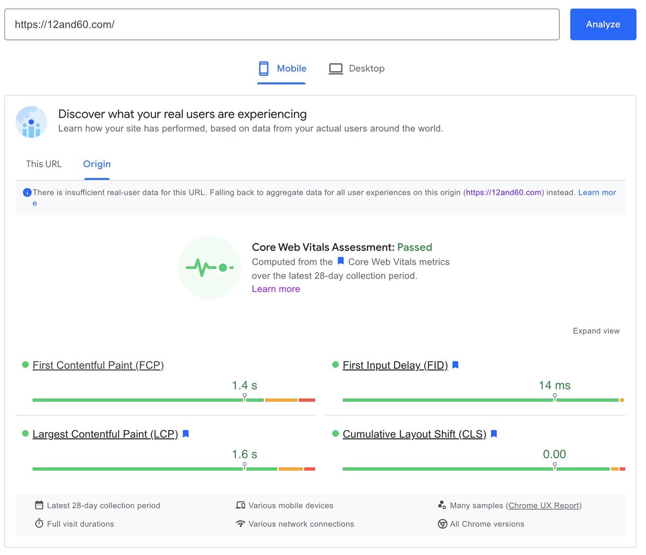Click the 0.00 CLS value

[x=554, y=454]
